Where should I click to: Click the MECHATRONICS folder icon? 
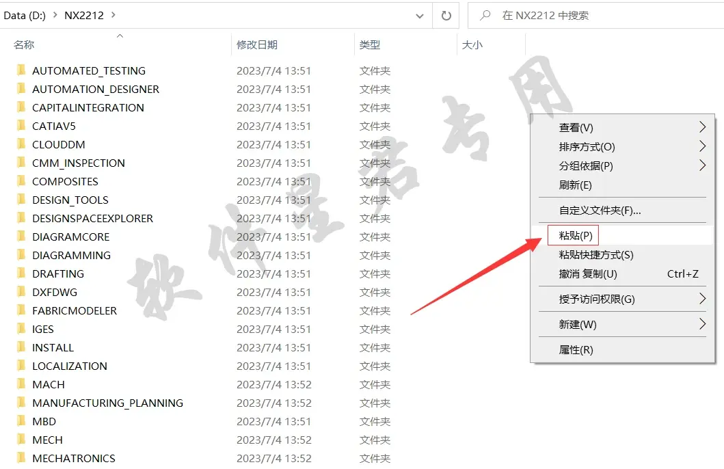[x=21, y=458]
